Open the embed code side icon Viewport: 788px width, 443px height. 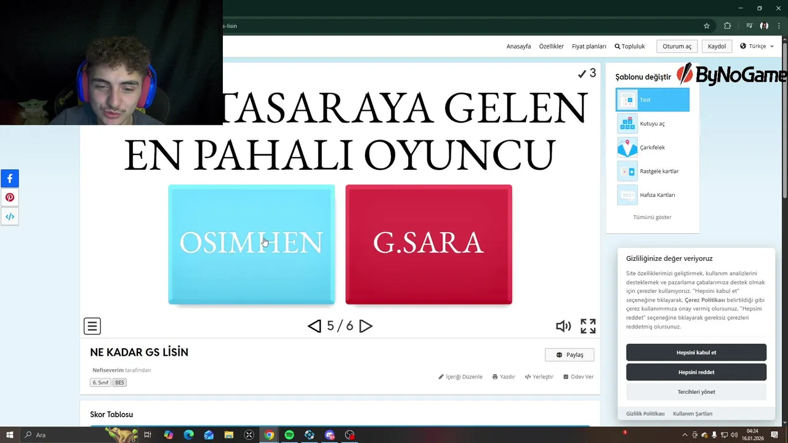(10, 217)
